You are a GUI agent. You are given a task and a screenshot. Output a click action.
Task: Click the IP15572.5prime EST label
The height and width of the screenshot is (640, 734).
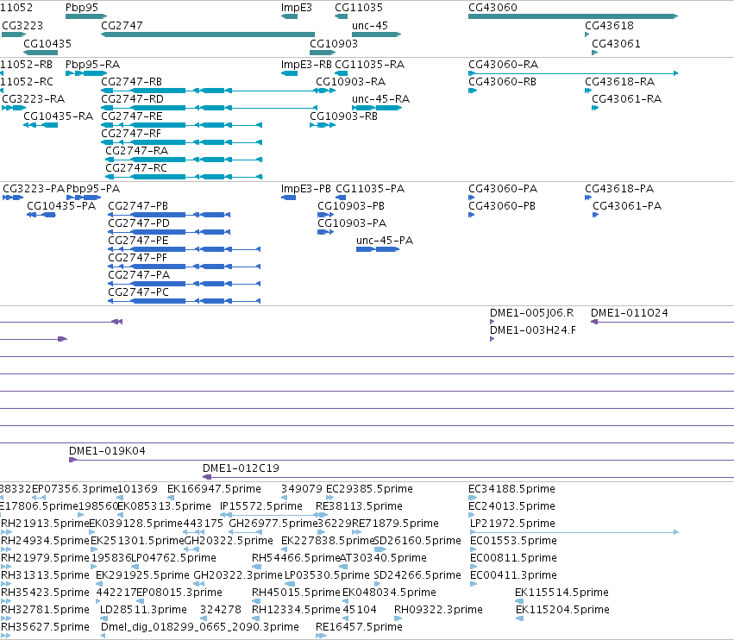pos(261,506)
